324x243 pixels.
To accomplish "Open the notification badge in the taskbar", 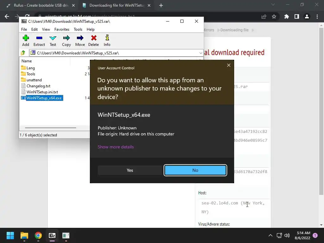I will pyautogui.click(x=315, y=235).
